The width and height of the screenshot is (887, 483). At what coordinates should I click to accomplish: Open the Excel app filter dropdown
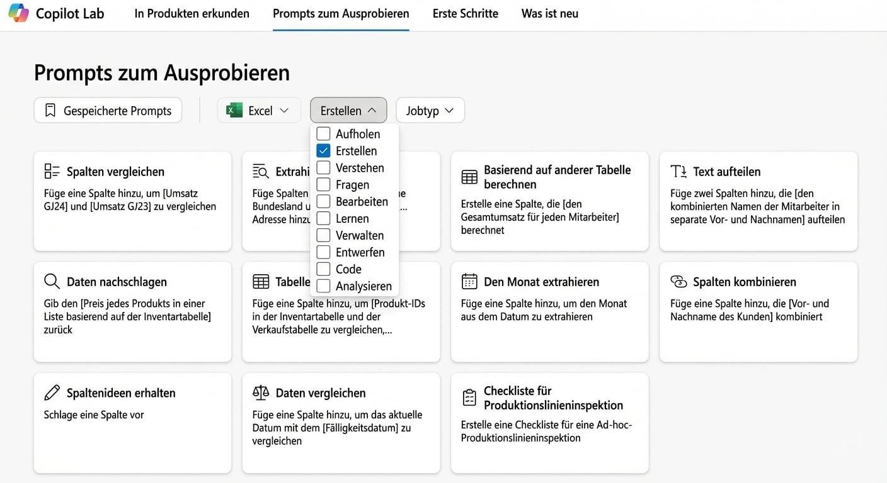tap(259, 109)
